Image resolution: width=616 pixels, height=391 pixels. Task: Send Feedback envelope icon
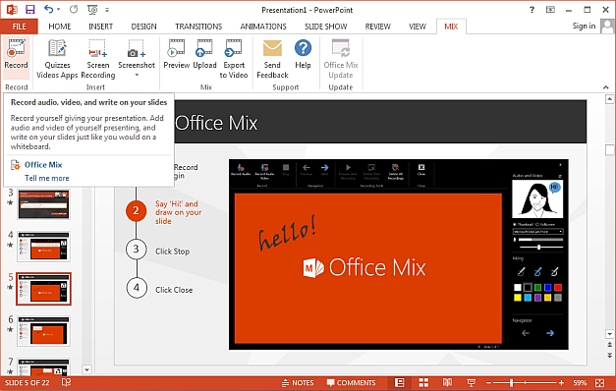pos(272,48)
